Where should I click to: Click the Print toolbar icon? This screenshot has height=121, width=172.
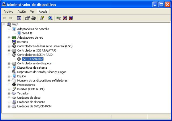pos(33,18)
